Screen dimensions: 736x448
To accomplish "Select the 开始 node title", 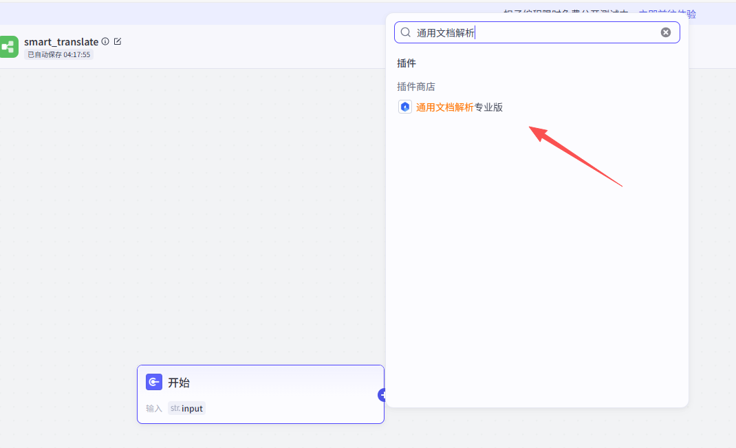I will 179,383.
